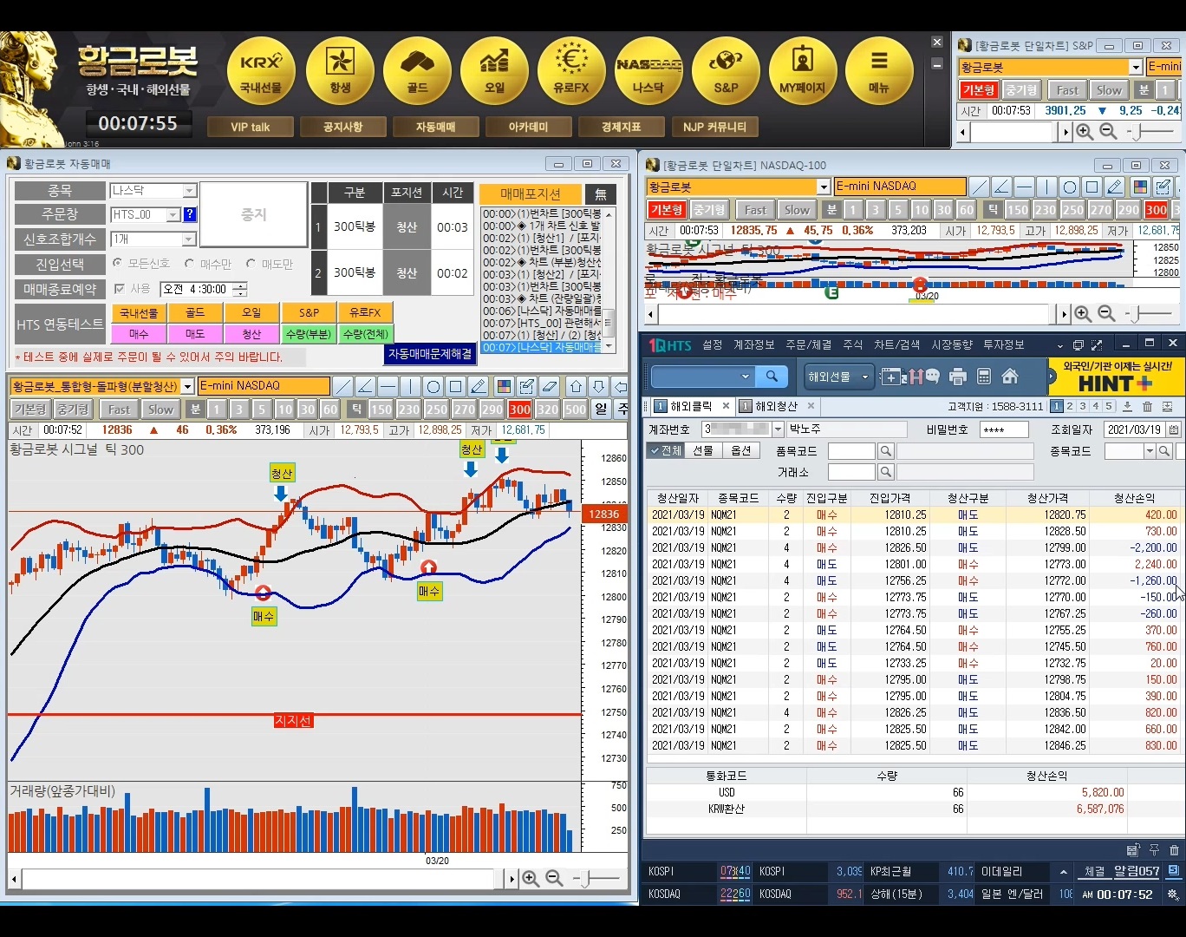The height and width of the screenshot is (937, 1186).
Task: Open the MY페이지 round icon
Action: 803,72
